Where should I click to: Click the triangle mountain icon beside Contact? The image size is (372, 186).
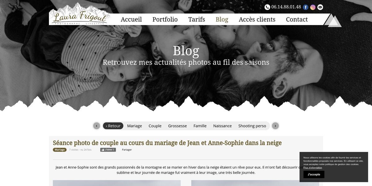pos(333,20)
